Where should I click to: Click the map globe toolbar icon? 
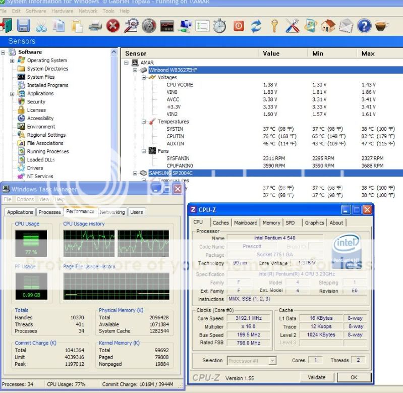tap(311, 26)
